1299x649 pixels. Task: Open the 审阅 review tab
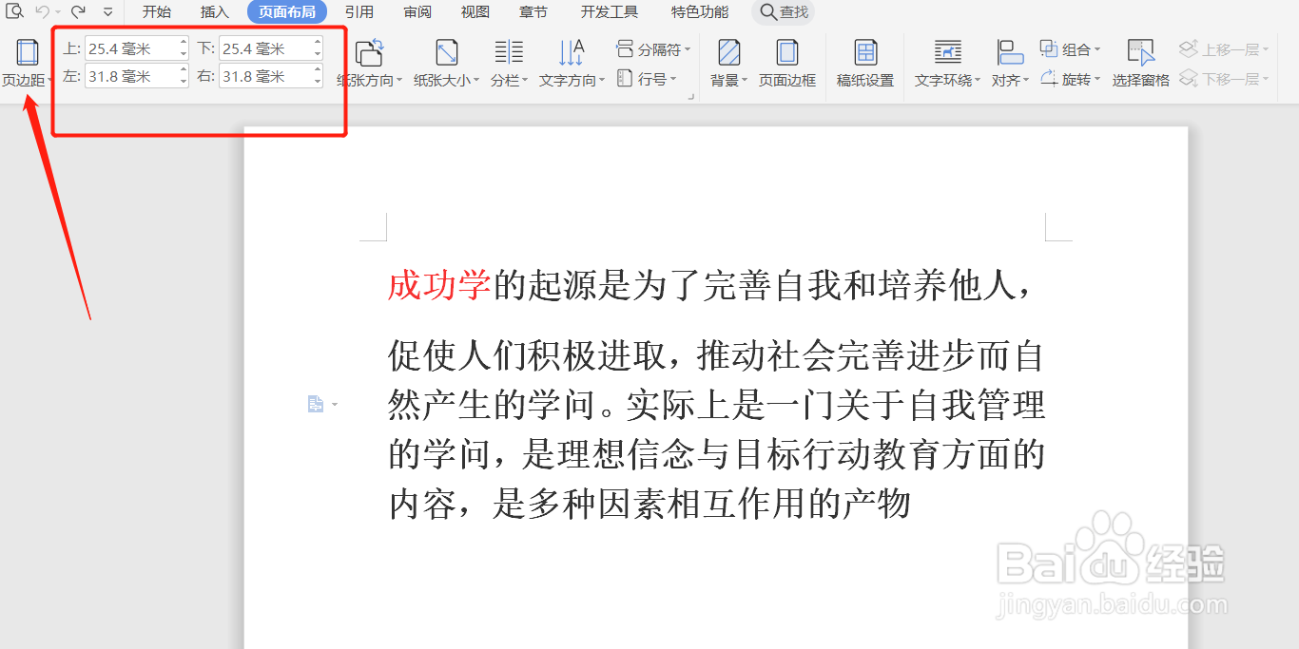click(x=417, y=12)
